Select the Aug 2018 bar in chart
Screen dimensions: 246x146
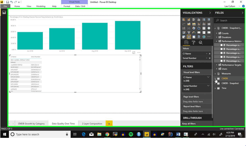tap(95, 36)
